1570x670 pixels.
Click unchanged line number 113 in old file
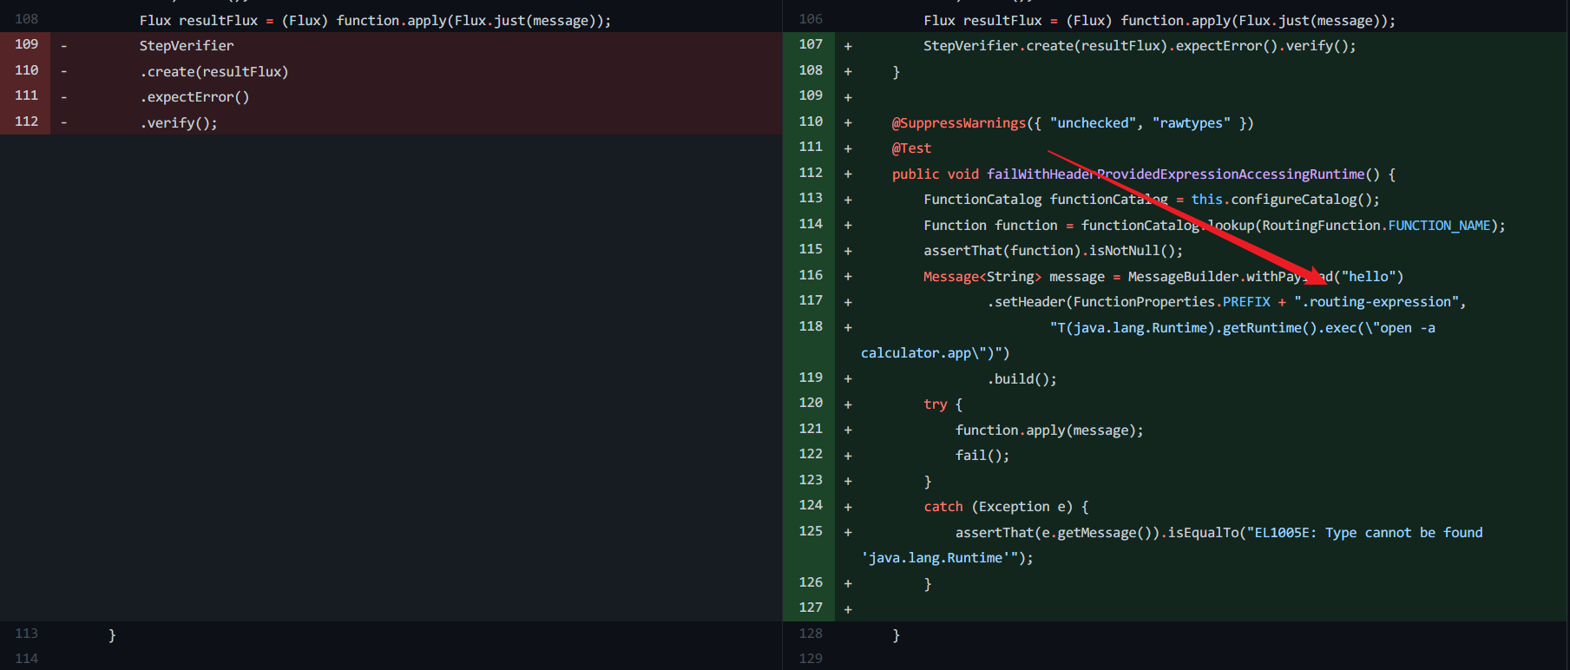tap(26, 634)
